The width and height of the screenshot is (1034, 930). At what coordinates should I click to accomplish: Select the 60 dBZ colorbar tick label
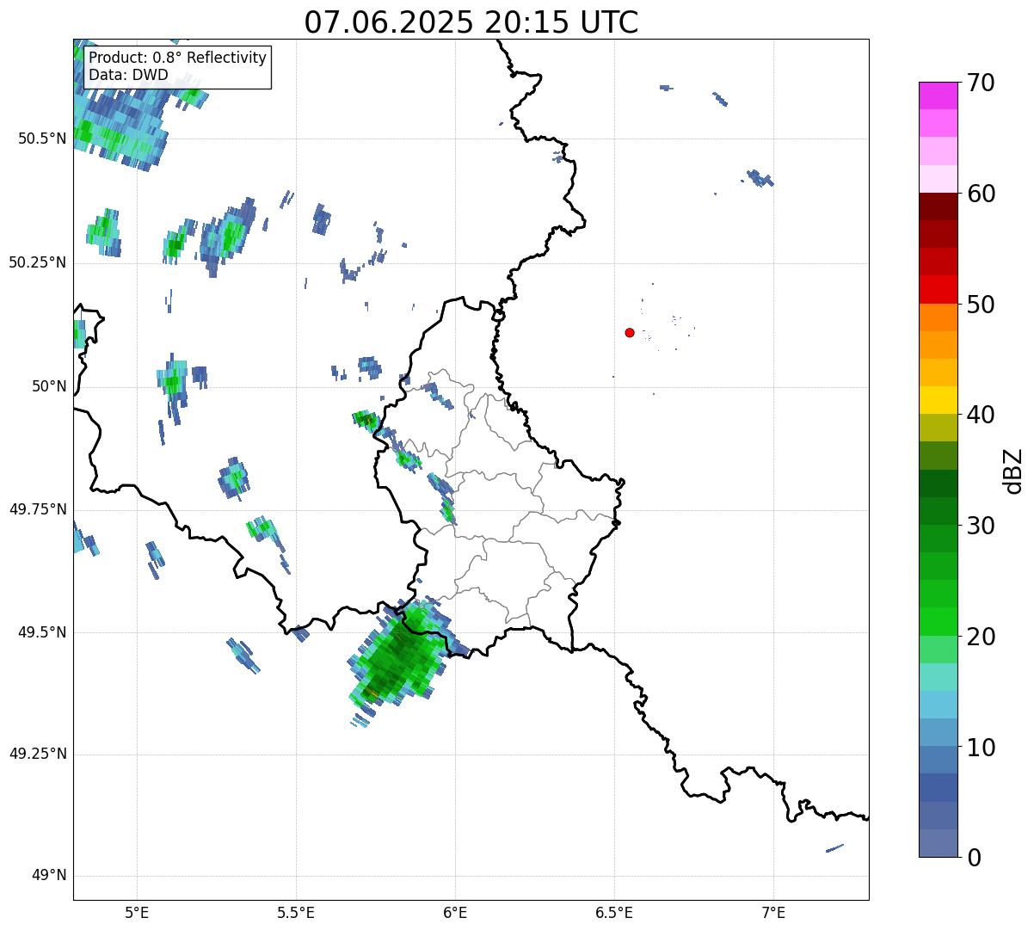click(980, 194)
